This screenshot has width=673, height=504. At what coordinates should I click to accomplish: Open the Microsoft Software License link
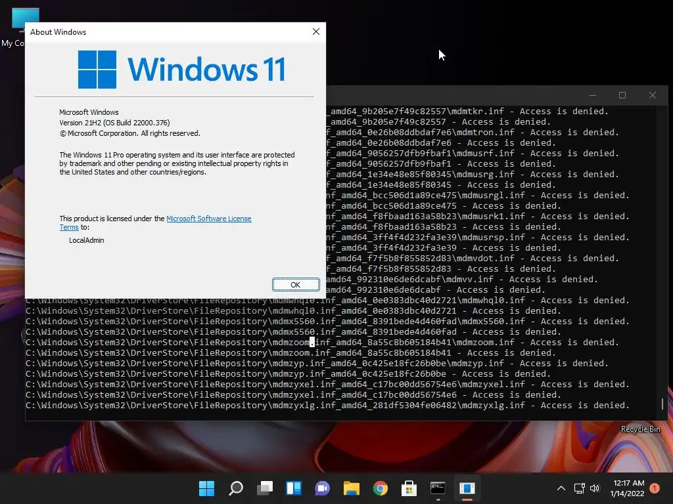click(x=208, y=219)
